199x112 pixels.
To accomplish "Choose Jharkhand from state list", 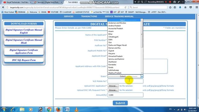I will (124, 62).
